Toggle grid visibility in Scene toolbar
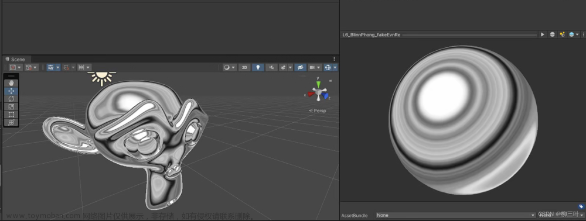Image resolution: width=586 pixels, height=221 pixels. [x=51, y=67]
